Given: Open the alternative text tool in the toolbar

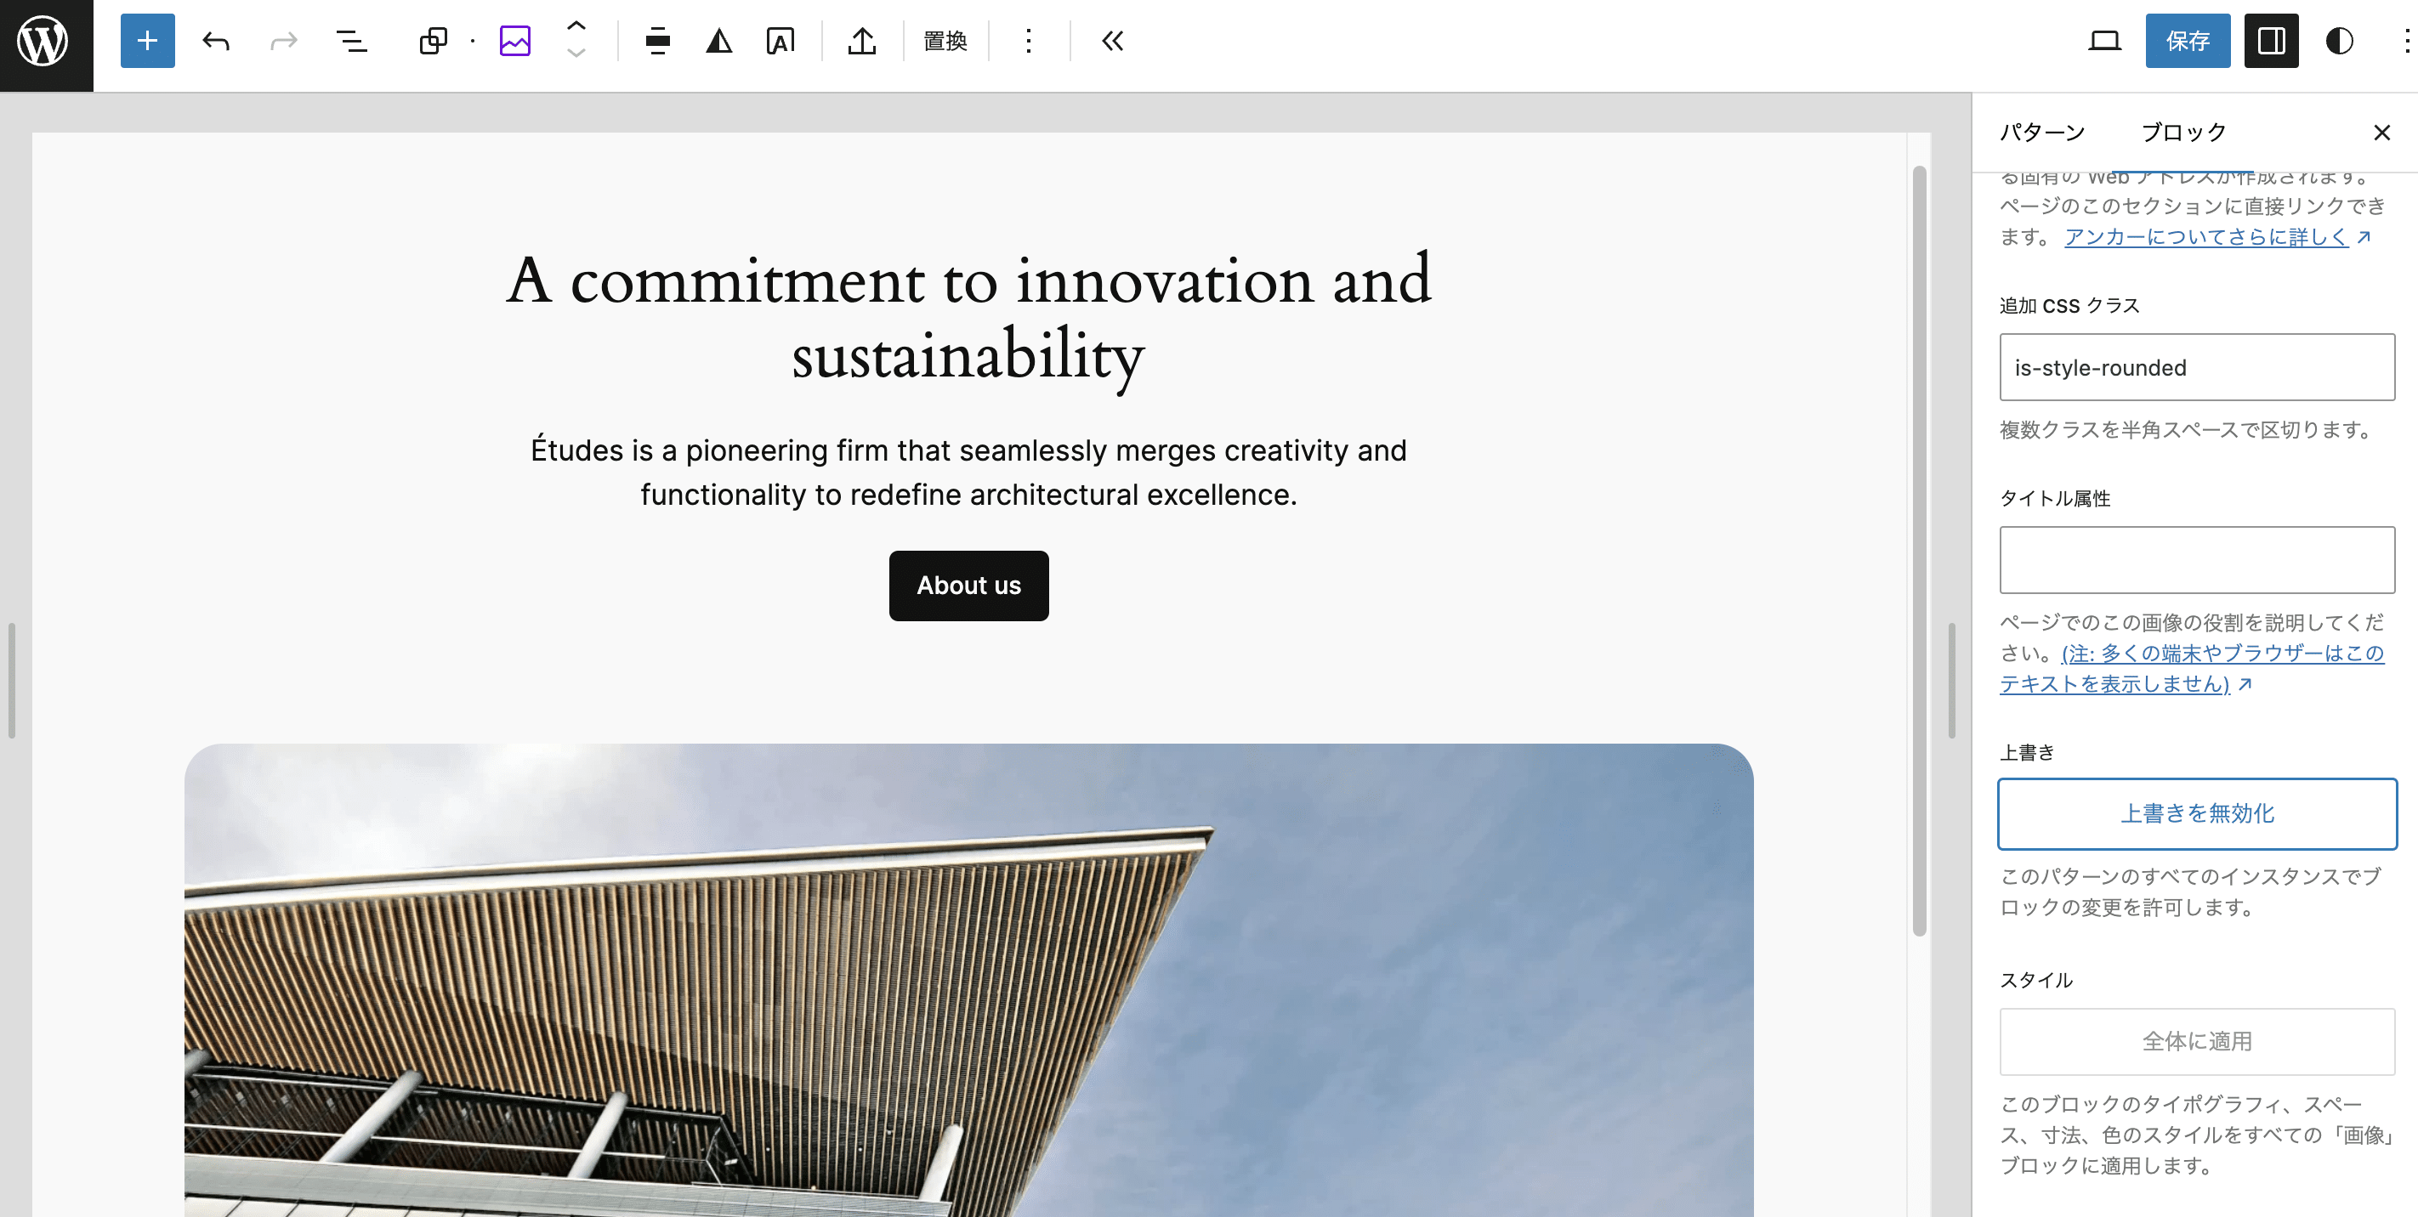Looking at the screenshot, I should pos(780,42).
